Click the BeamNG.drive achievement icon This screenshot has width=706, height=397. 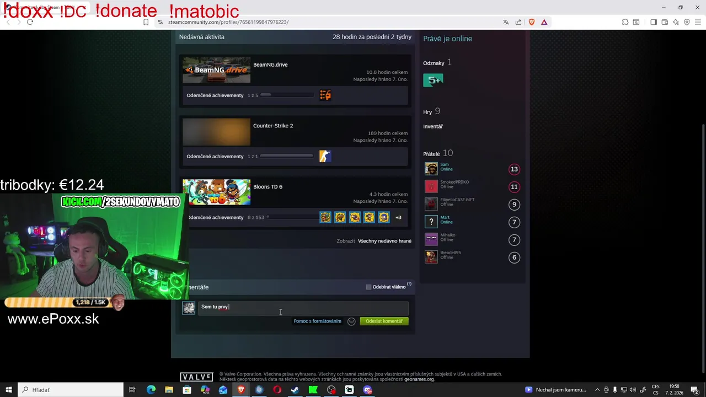click(x=325, y=95)
